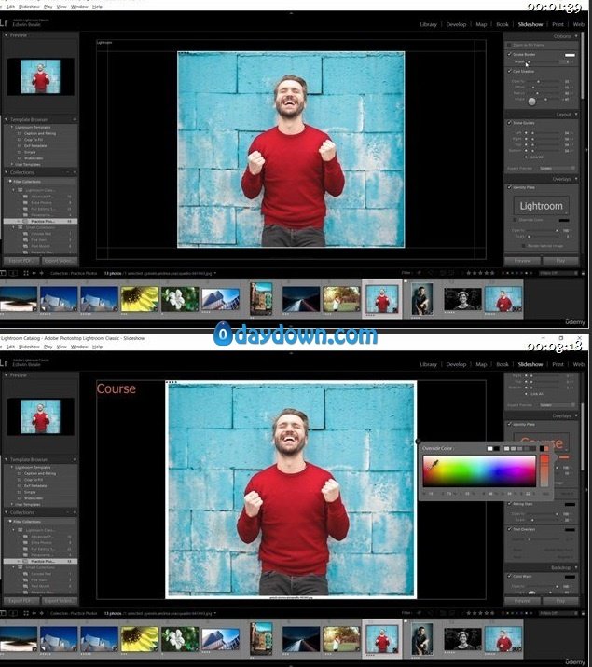Select the sunflower thumbnail in the upper filmstrip

click(x=139, y=299)
